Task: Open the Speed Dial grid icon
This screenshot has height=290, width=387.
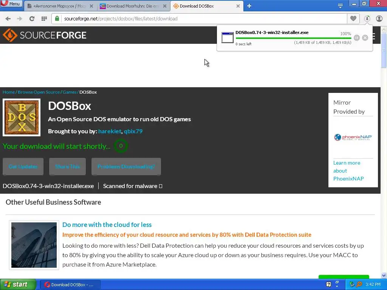Action: tap(44, 19)
